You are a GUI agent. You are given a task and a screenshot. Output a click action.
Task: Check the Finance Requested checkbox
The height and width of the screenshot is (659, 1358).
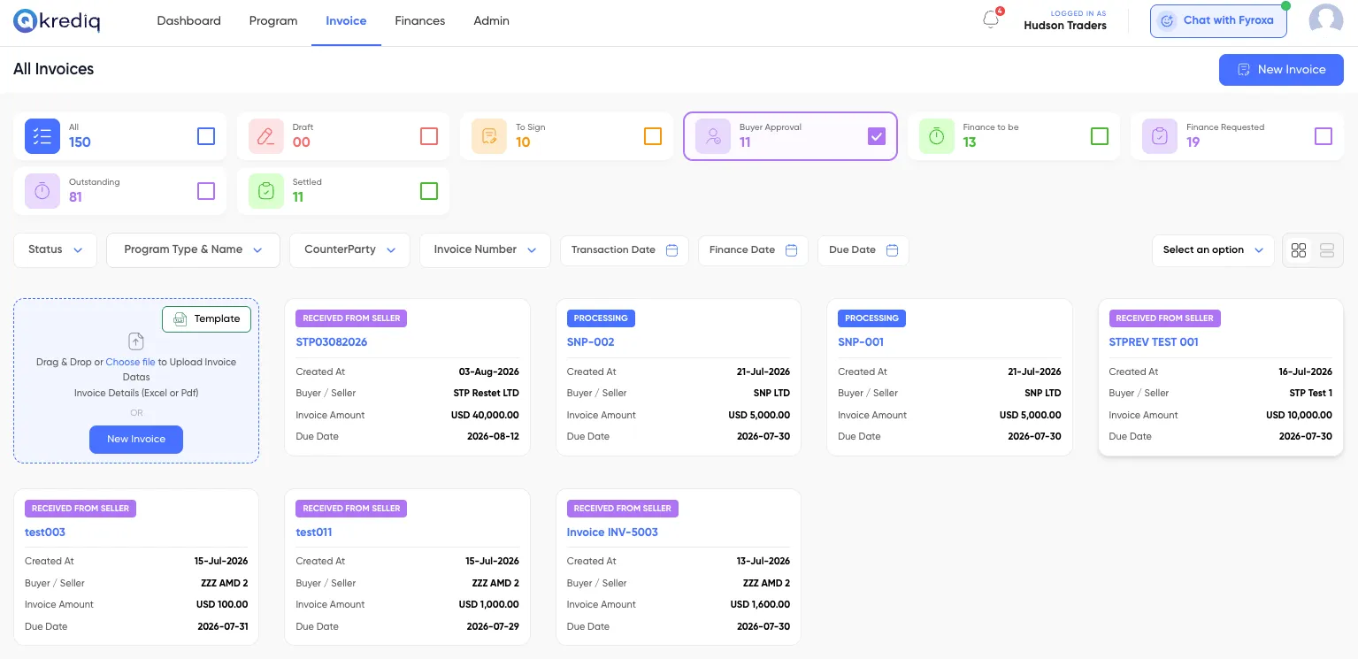[1323, 136]
